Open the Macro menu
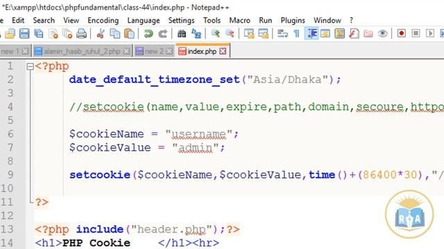 [x=239, y=20]
